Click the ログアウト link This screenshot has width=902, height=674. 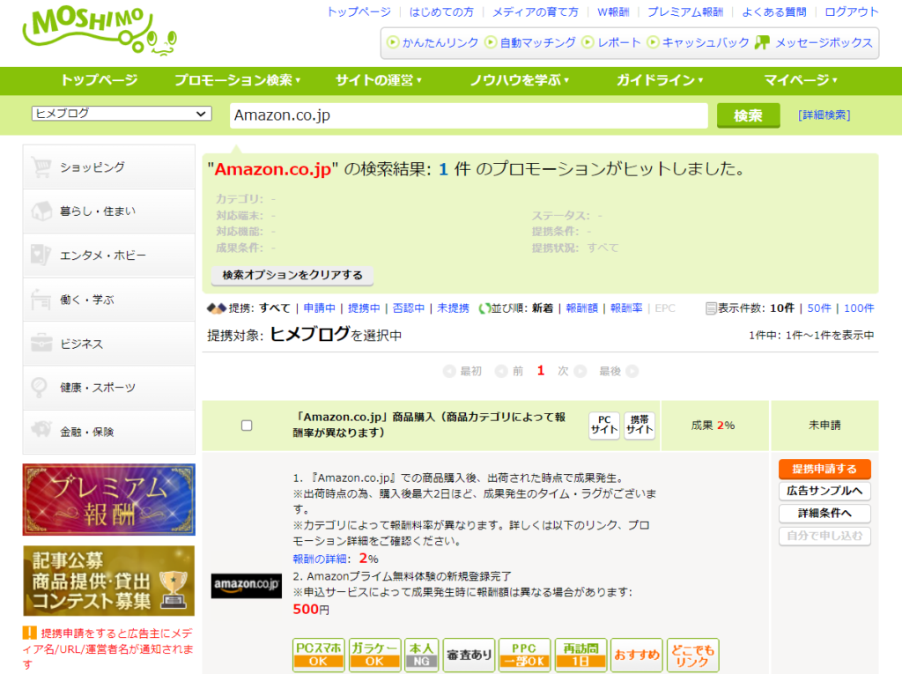click(x=852, y=11)
